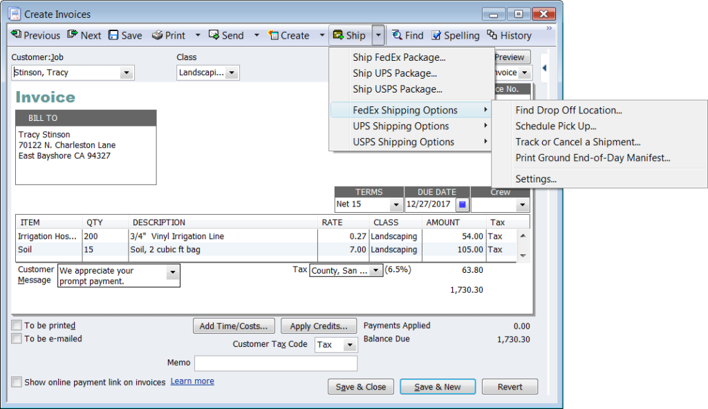Select Schedule Pick Up menu item
Image resolution: width=708 pixels, height=409 pixels.
(x=556, y=126)
